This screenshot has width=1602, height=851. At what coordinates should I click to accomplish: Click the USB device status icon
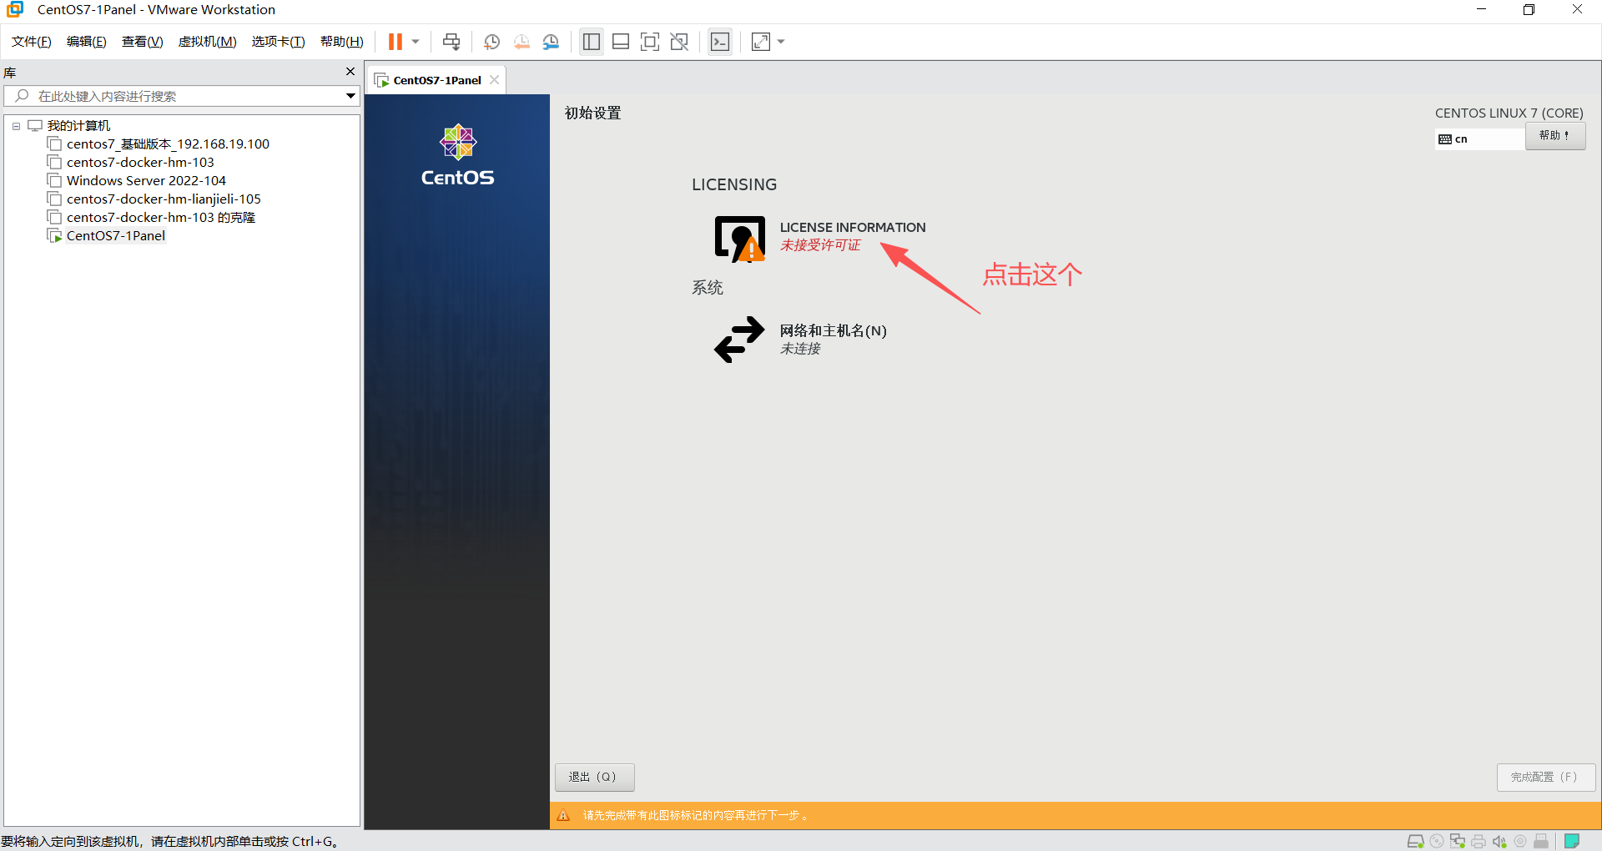point(1541,841)
